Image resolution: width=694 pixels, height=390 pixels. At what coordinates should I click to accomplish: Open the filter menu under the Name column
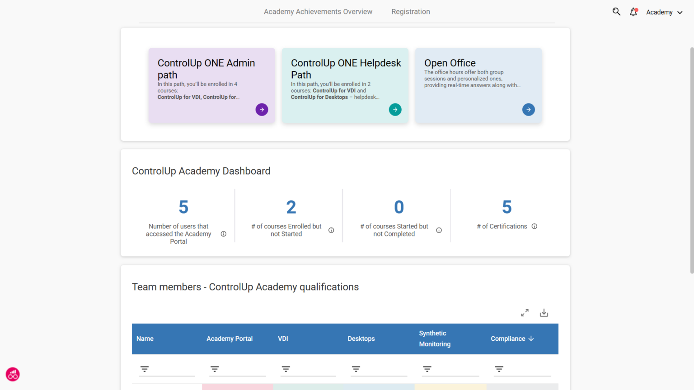point(144,369)
